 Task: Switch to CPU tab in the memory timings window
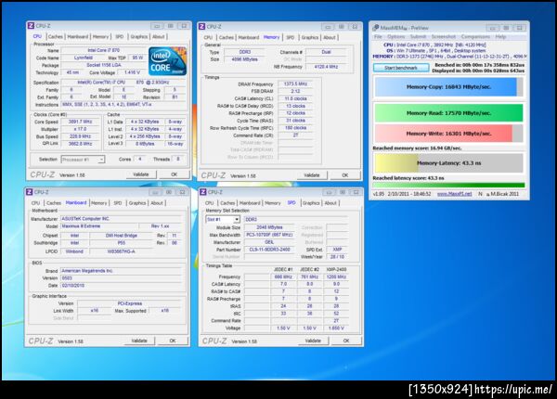(x=208, y=37)
